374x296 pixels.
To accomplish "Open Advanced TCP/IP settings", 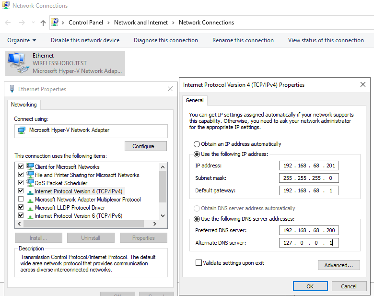I will pos(339,265).
